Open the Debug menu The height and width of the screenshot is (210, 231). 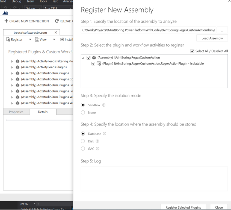click(16, 1)
